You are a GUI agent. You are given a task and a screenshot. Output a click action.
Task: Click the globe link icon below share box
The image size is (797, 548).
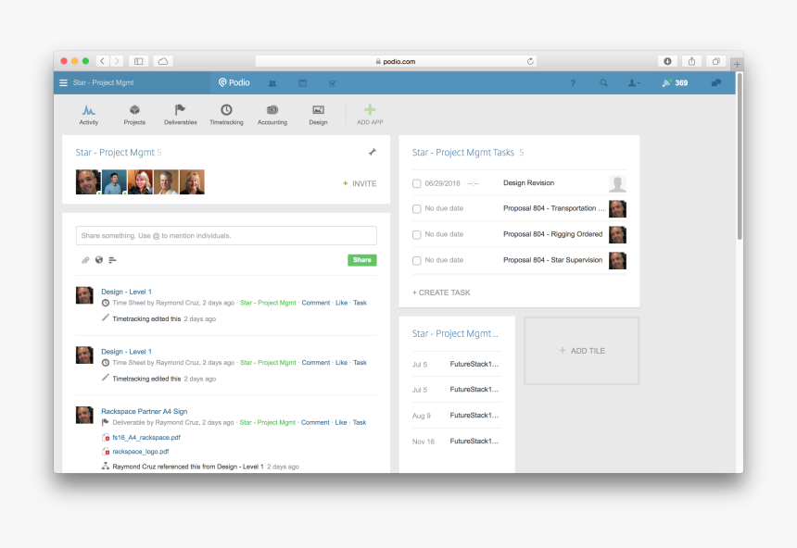pyautogui.click(x=99, y=260)
